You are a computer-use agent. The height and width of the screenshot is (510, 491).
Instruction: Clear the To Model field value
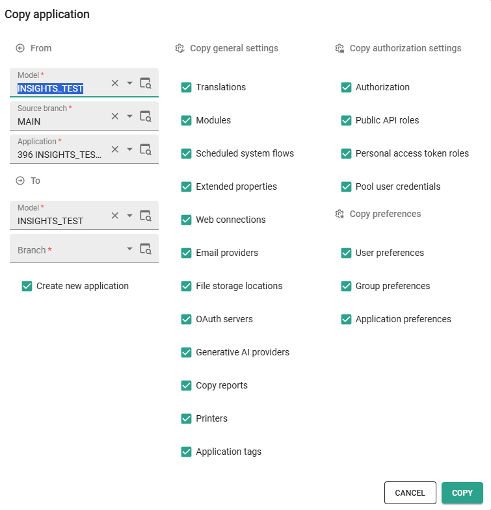point(115,216)
